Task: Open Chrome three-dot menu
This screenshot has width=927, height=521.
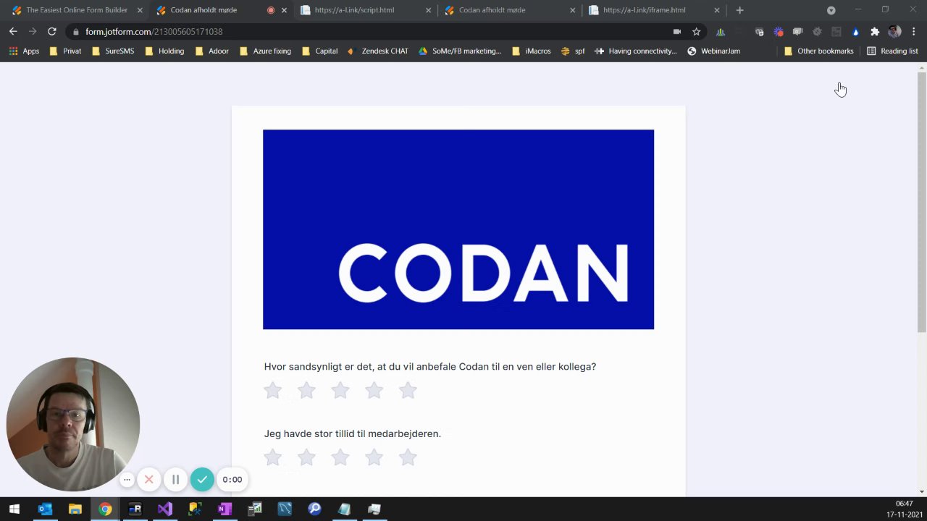Action: pyautogui.click(x=914, y=32)
